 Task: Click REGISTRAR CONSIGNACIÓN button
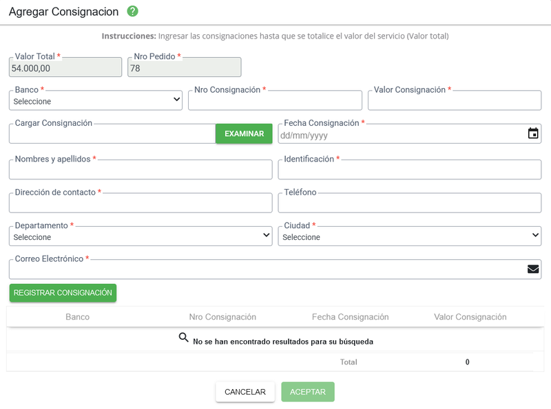[63, 293]
